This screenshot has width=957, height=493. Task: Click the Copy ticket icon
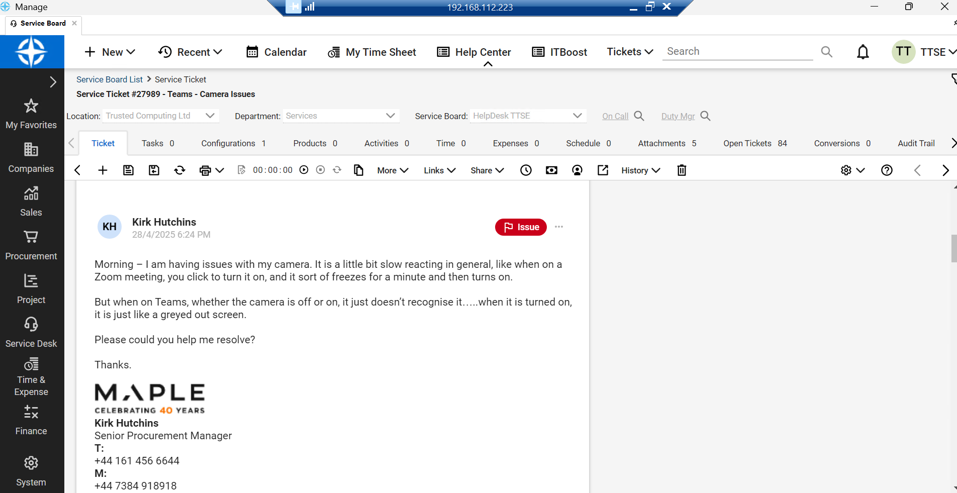[x=358, y=170]
